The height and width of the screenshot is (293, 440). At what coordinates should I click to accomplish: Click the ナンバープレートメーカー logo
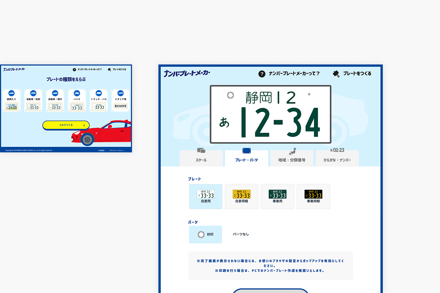[187, 74]
